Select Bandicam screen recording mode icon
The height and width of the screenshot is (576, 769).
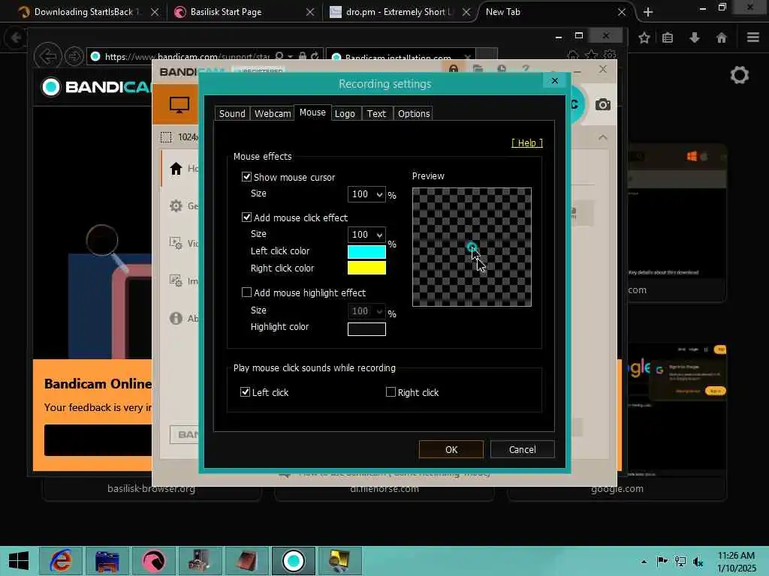pos(179,104)
